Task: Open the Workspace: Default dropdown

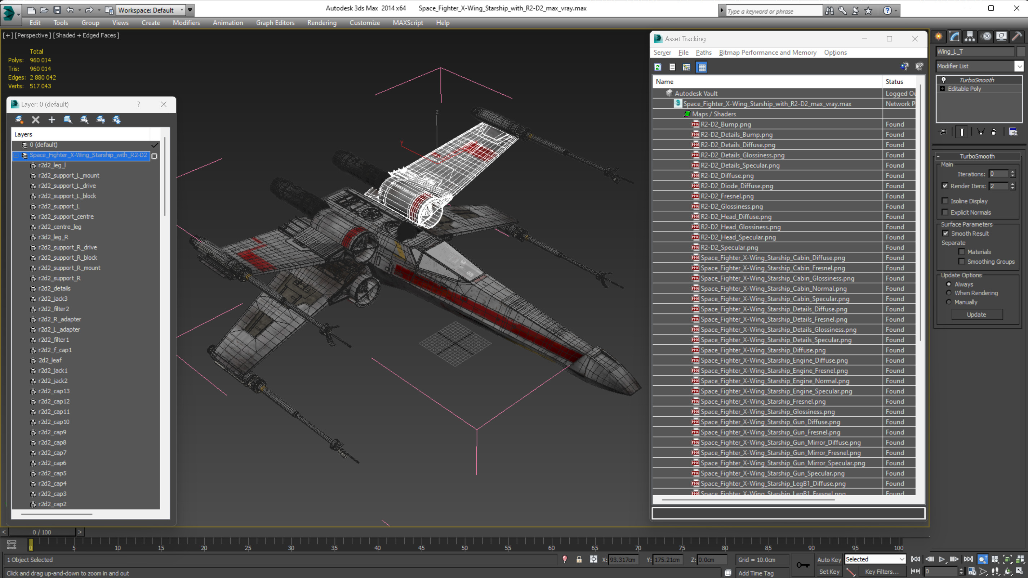Action: pos(151,10)
